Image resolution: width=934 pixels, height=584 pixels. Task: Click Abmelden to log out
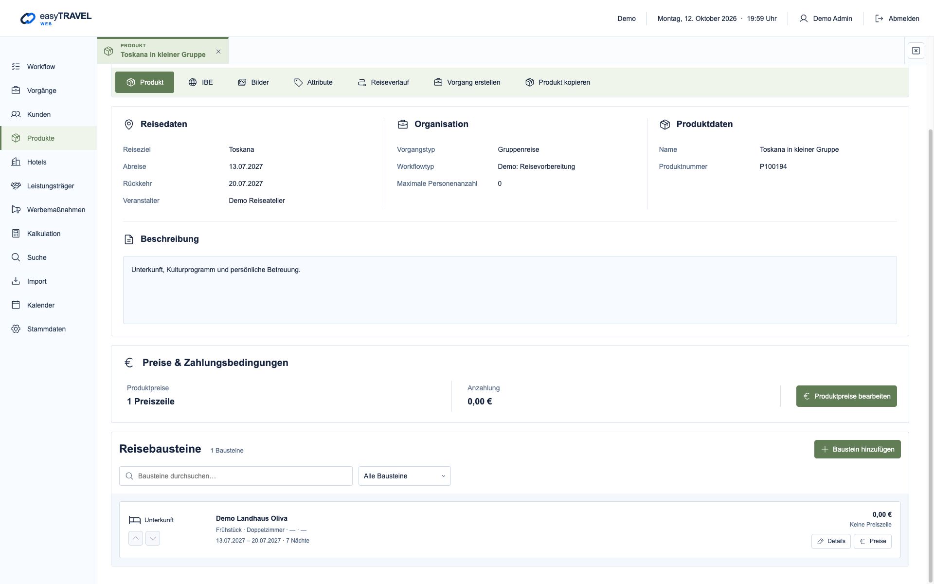click(897, 18)
